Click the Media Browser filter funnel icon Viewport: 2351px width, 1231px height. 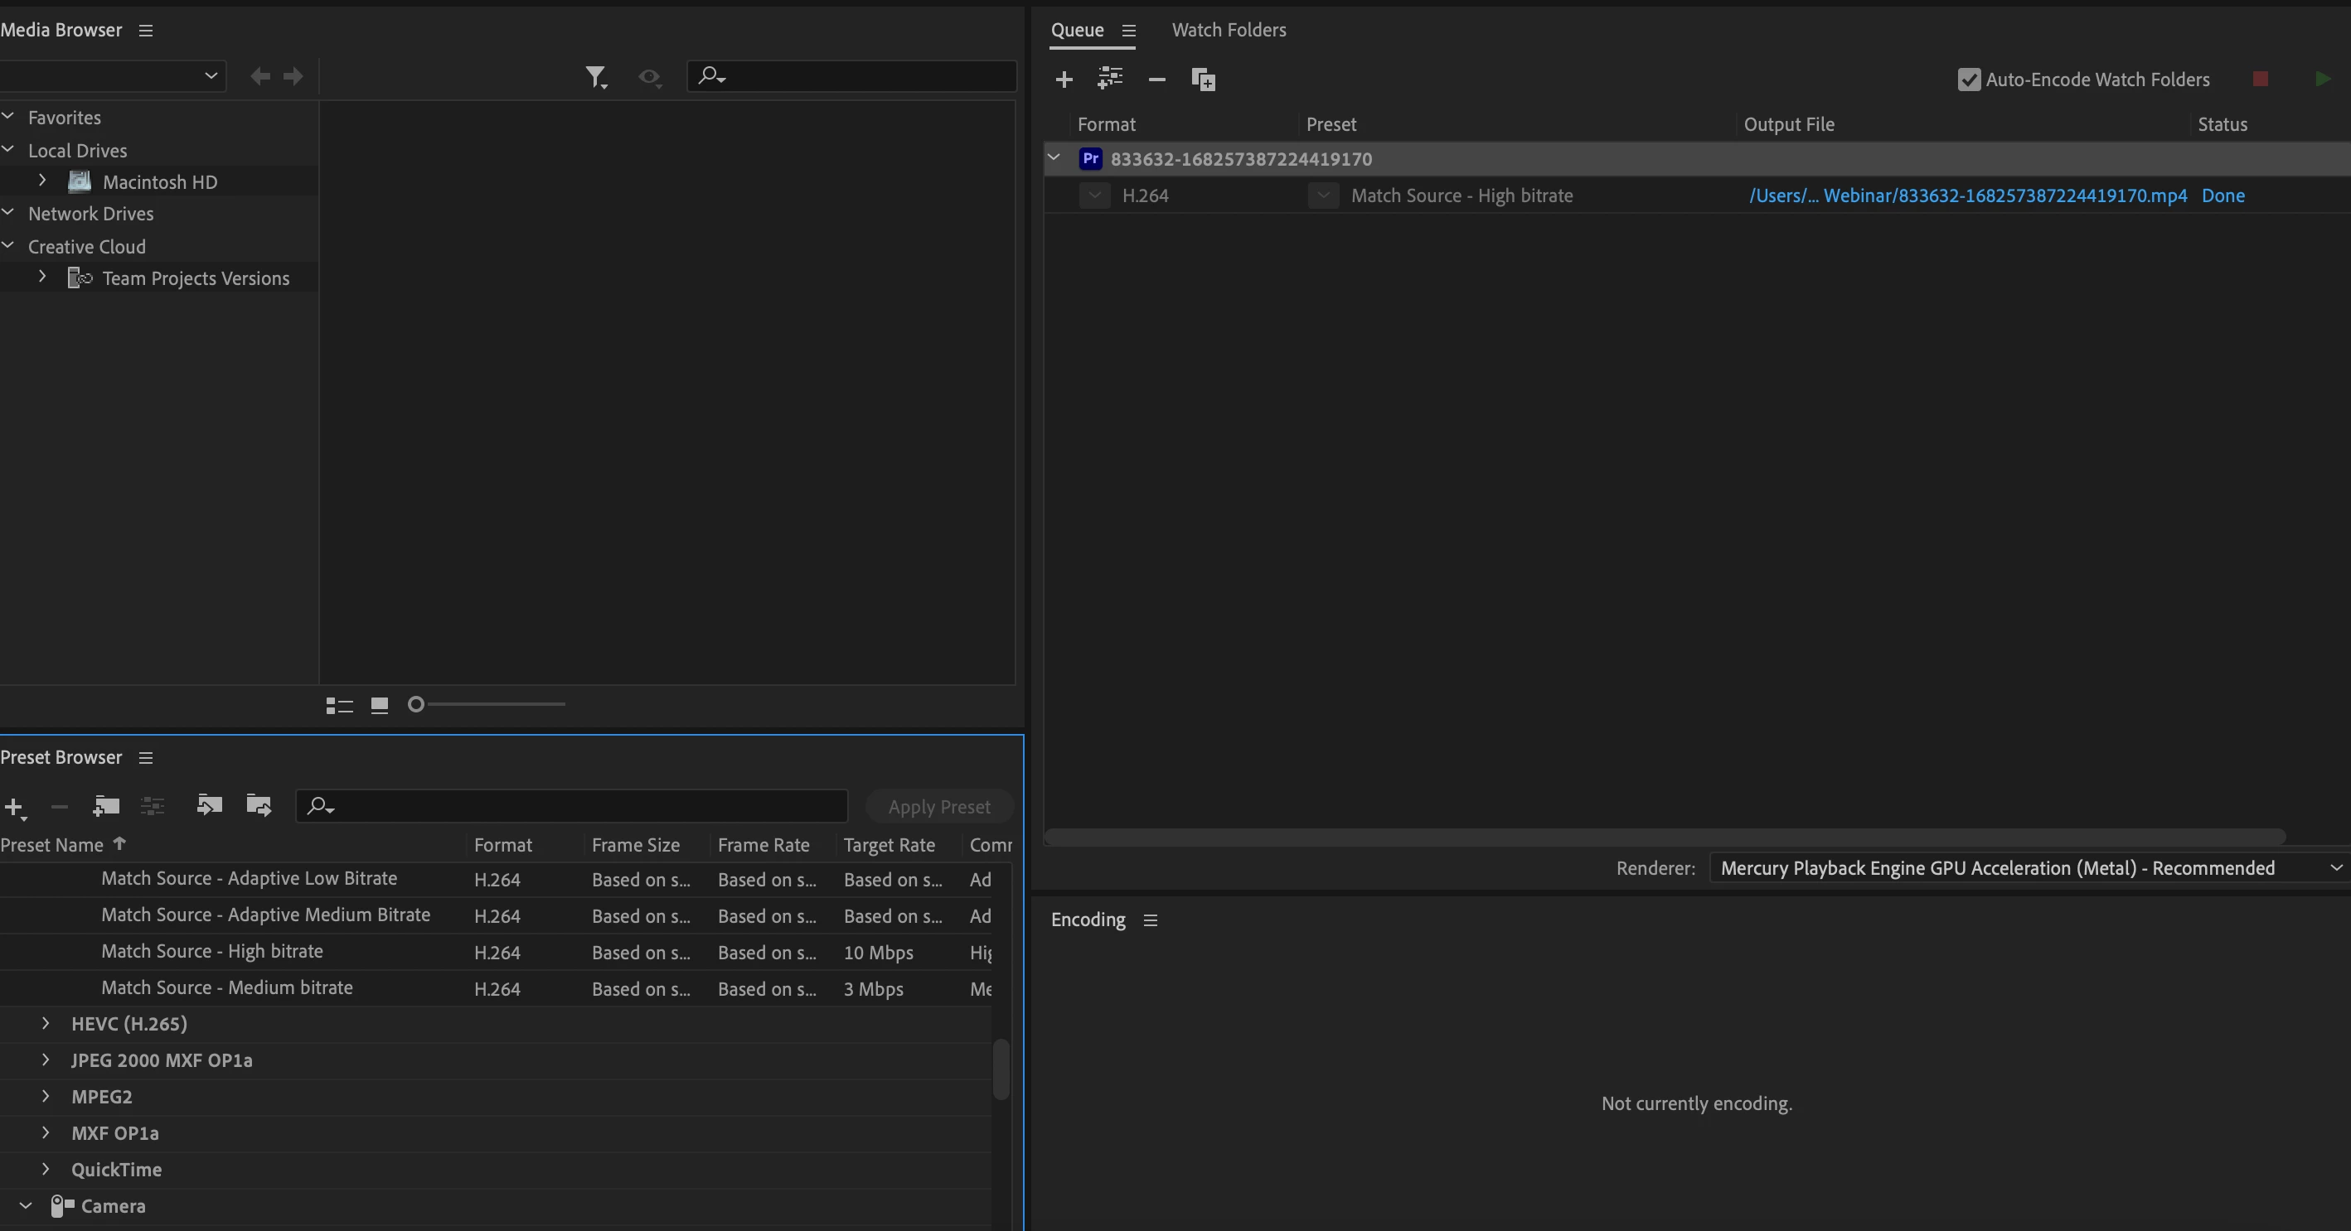pyautogui.click(x=595, y=78)
